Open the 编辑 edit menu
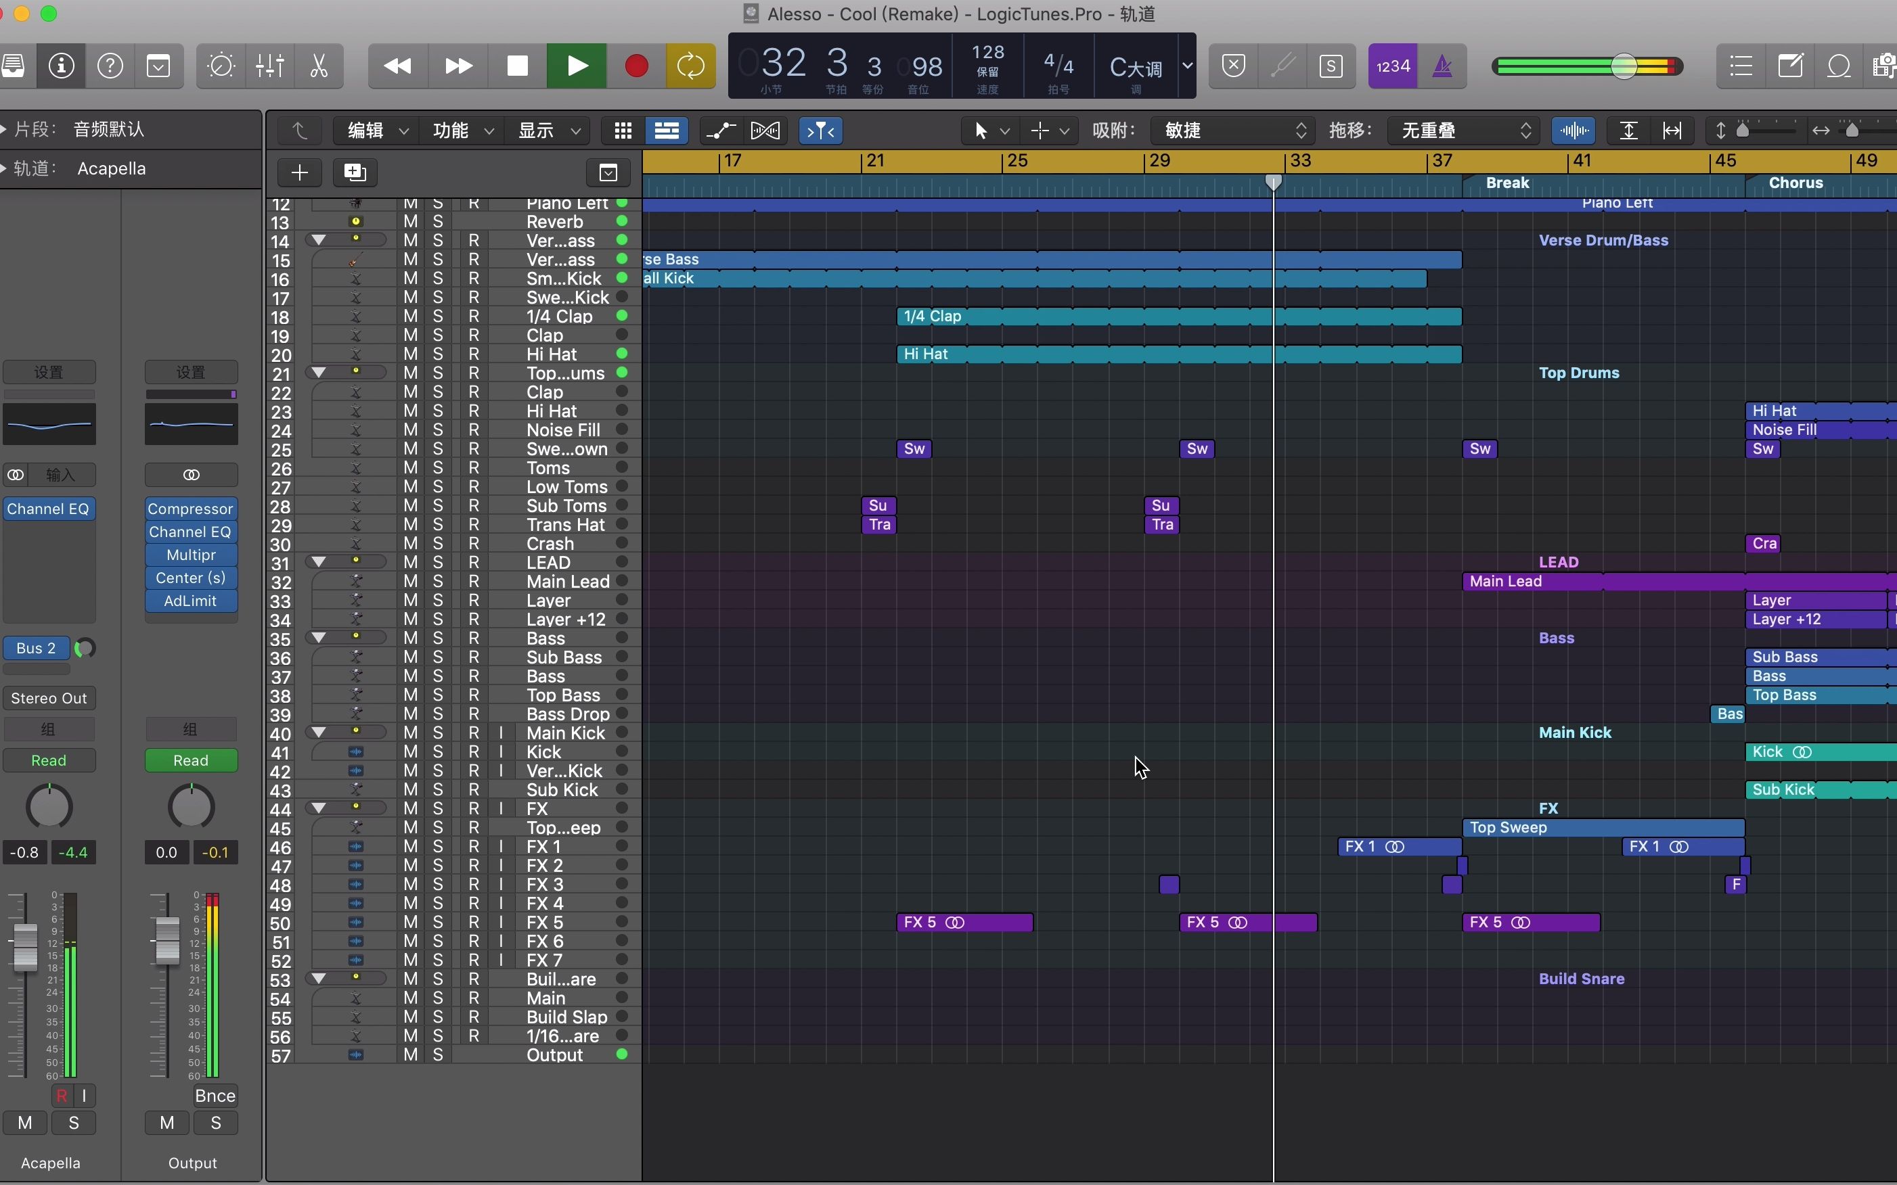 click(x=374, y=130)
